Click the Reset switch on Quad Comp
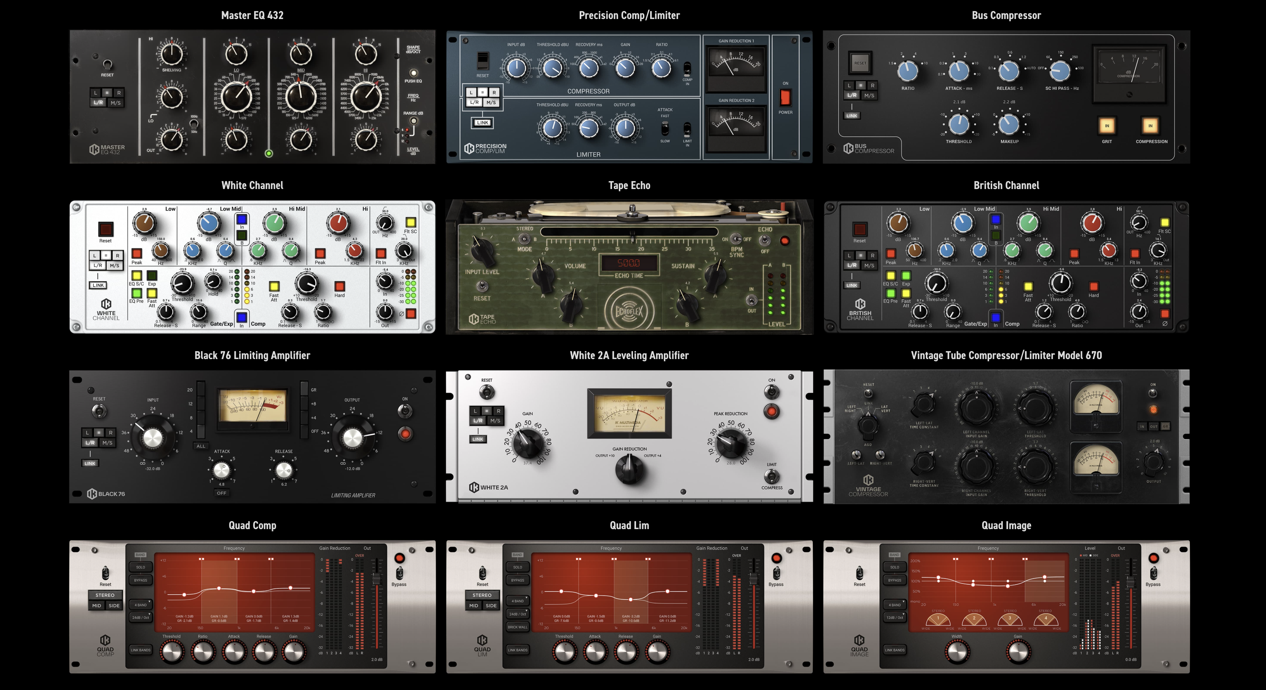The image size is (1266, 690). (x=105, y=573)
